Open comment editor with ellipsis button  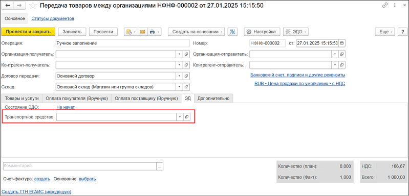click(x=160, y=166)
